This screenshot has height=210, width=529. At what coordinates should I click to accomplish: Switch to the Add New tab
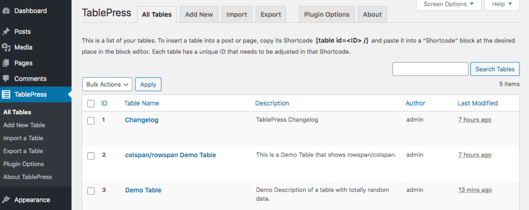tap(199, 14)
